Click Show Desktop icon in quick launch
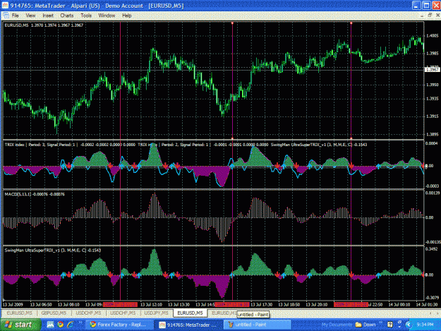Image resolution: width=441 pixels, height=331 pixels. pos(50,325)
